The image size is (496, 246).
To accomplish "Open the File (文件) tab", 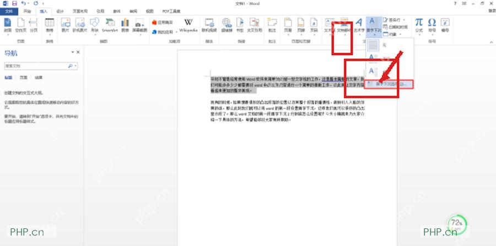I will coord(9,12).
